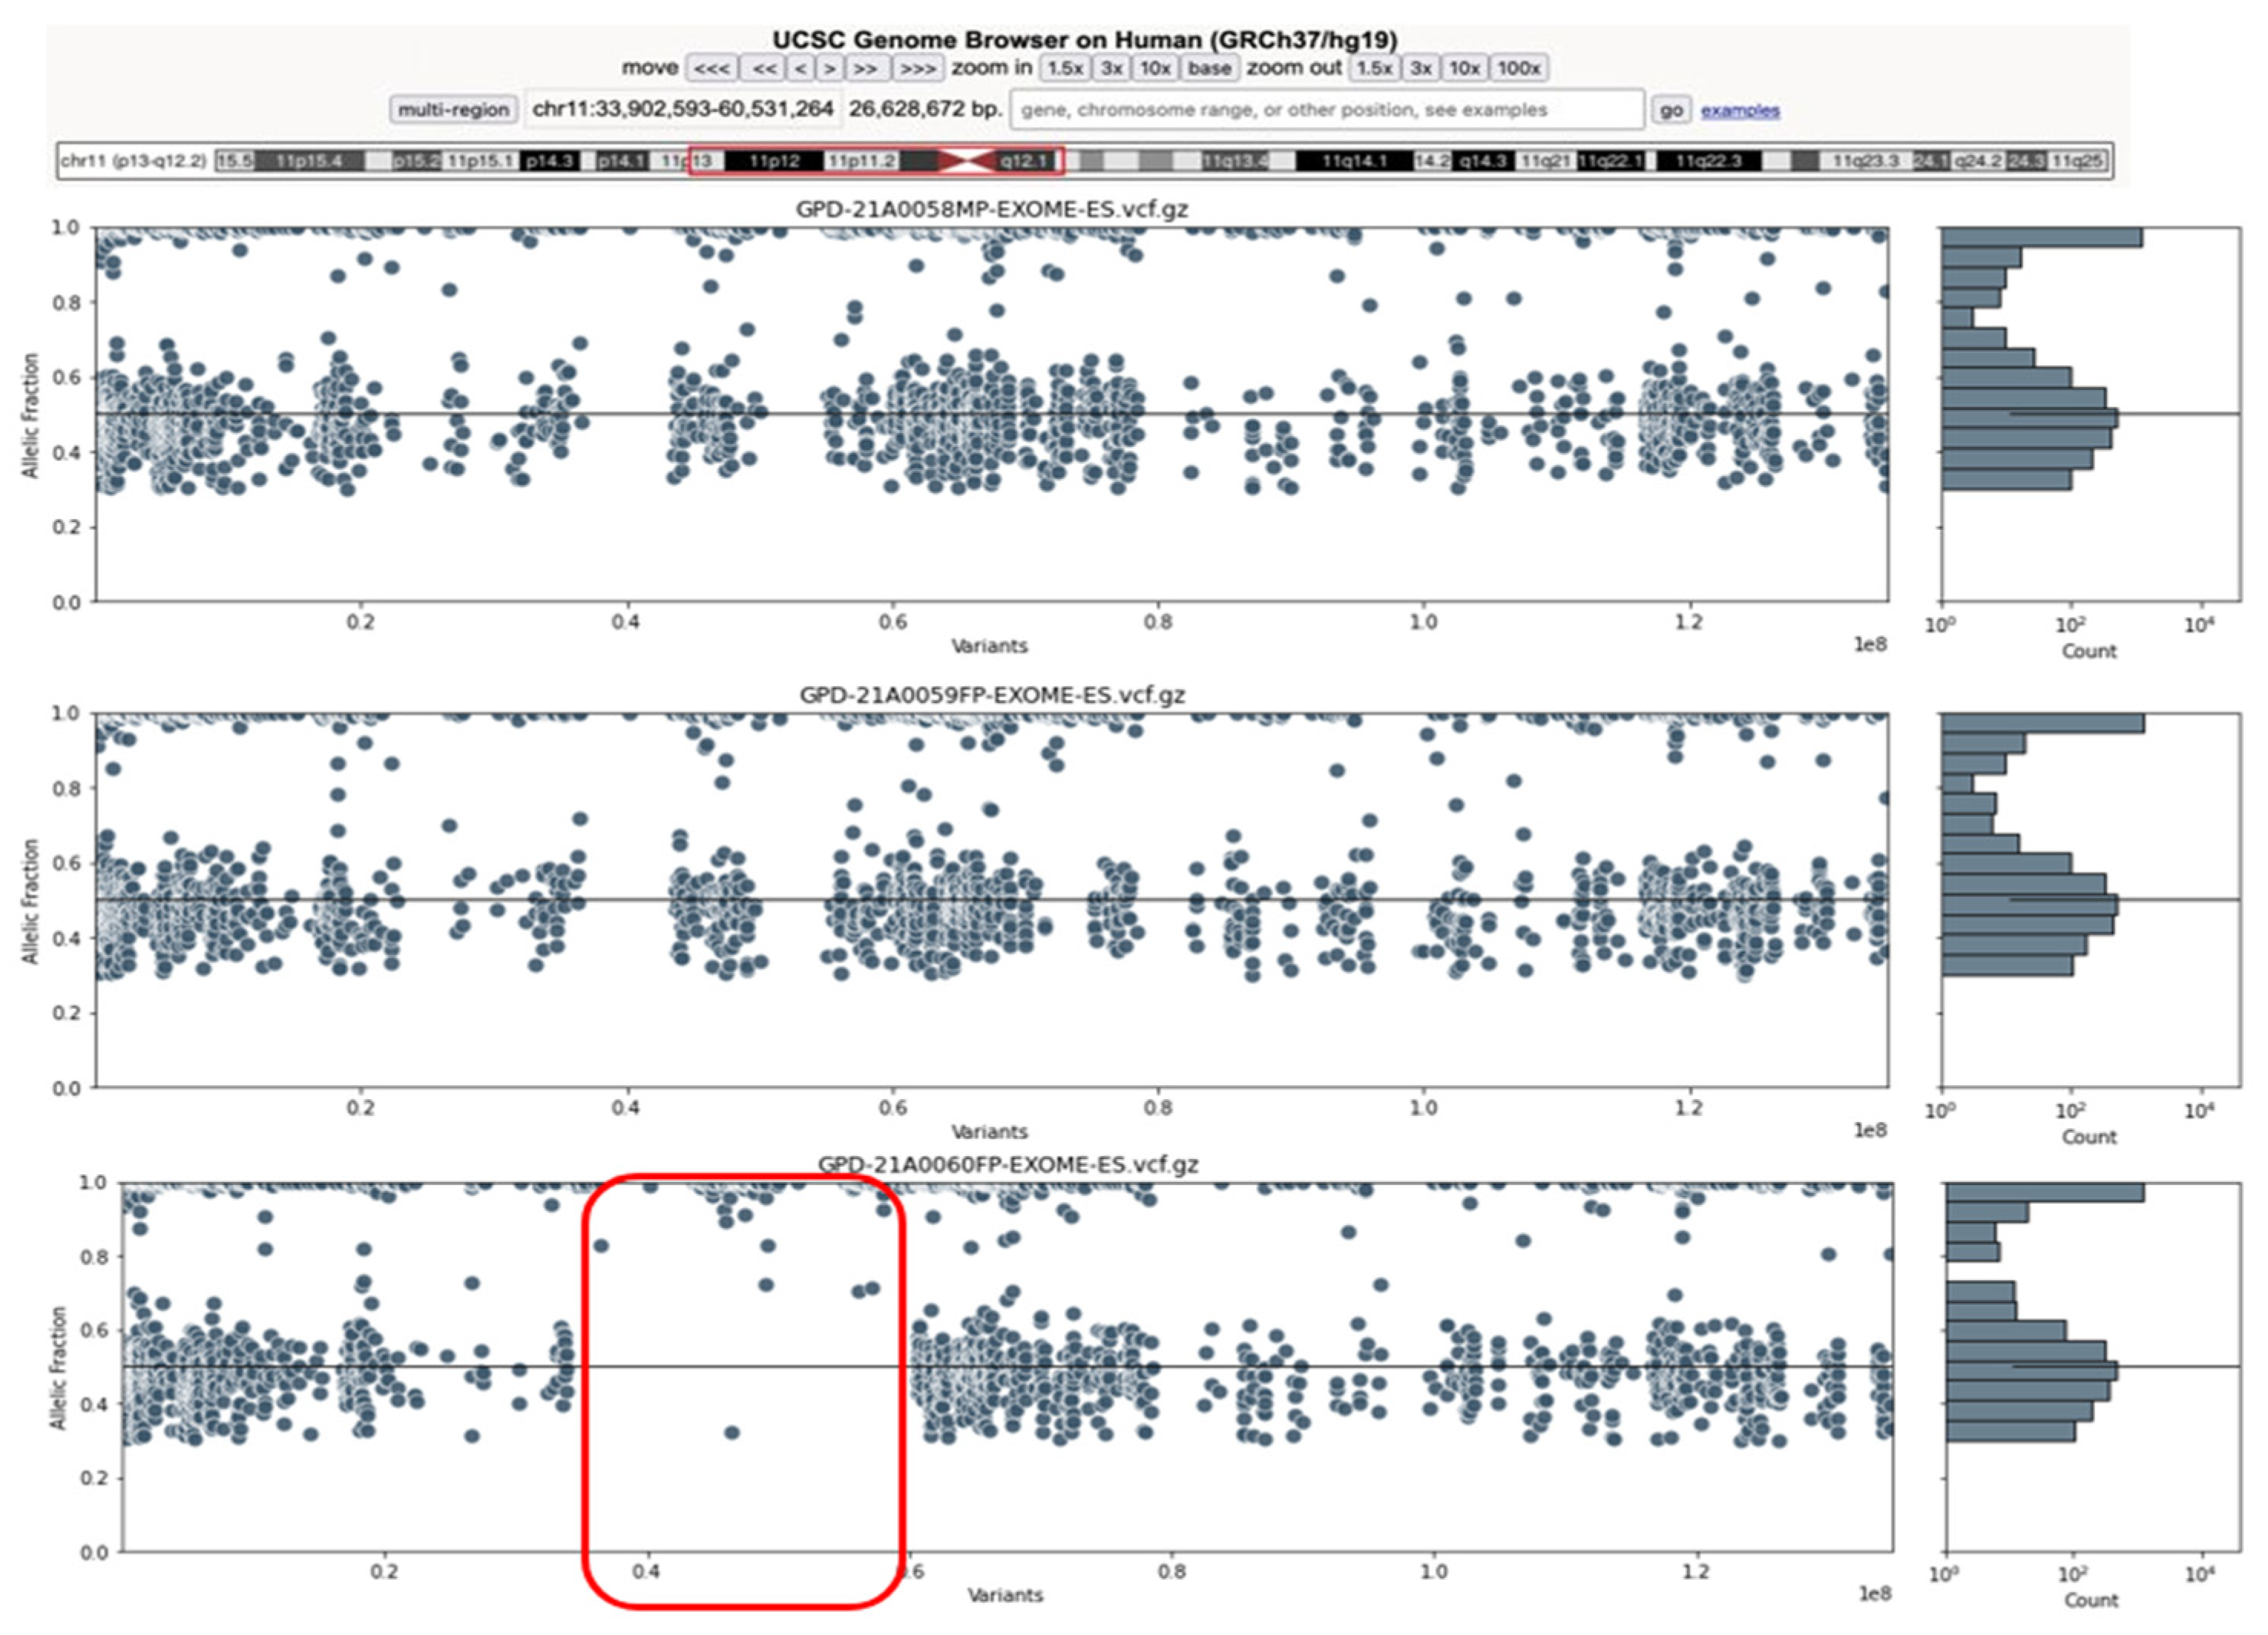Zoom in 1.5x on the genome

1065,68
